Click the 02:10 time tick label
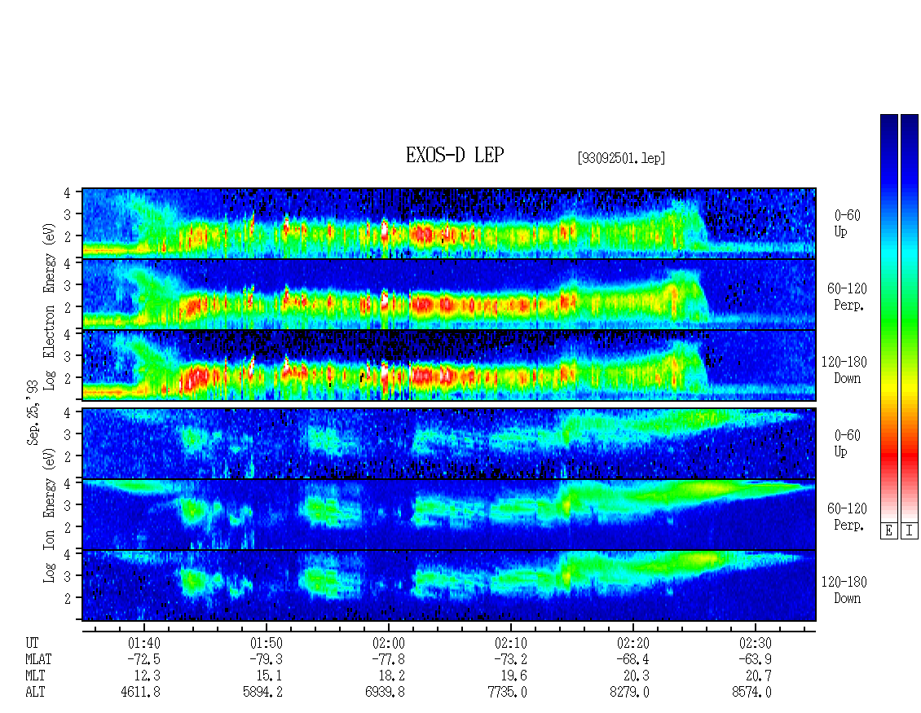The height and width of the screenshot is (713, 921). click(510, 643)
